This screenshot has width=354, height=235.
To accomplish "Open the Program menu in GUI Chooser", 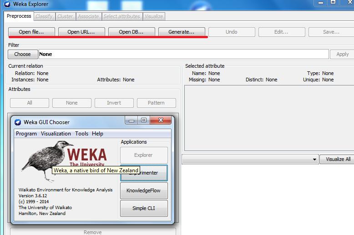I will click(x=26, y=134).
